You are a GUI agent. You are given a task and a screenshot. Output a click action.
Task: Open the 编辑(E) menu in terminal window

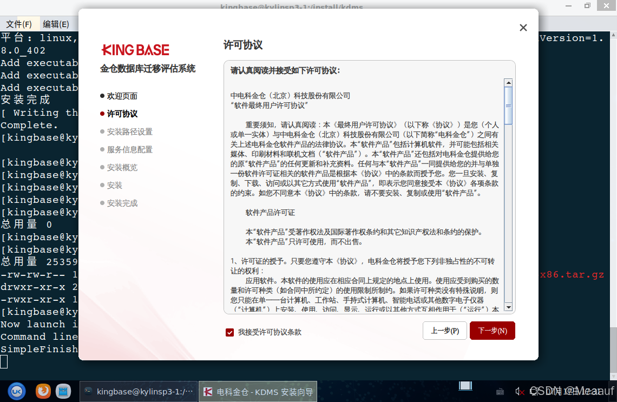click(x=56, y=24)
